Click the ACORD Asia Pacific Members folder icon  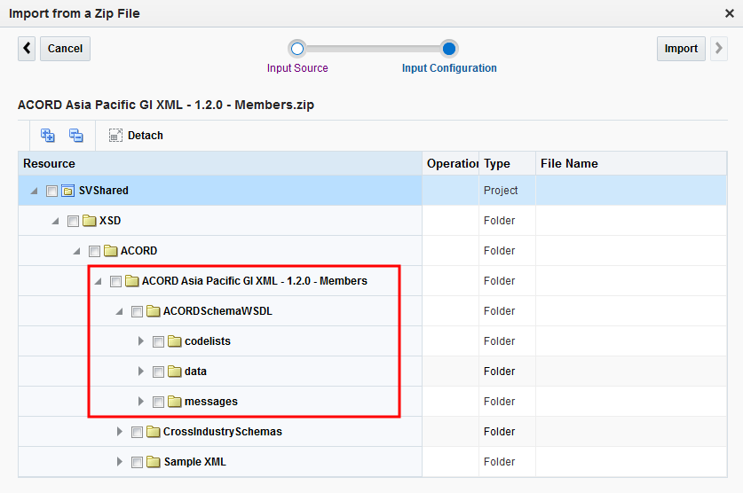131,281
